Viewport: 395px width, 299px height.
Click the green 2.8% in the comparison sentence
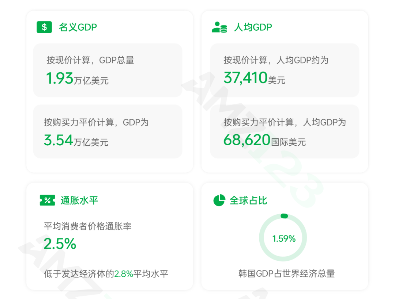124,273
